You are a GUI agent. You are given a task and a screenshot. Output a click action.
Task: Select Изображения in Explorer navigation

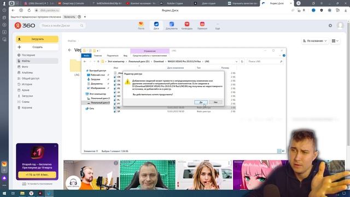pos(98,88)
